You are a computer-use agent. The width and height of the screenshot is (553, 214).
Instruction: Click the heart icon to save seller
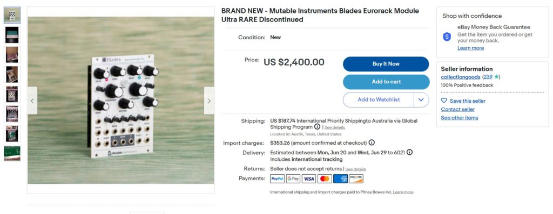444,101
